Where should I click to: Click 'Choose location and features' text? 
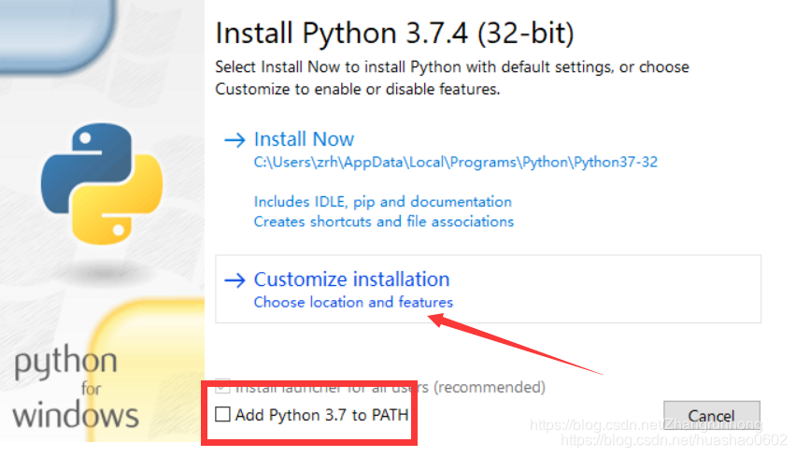[x=353, y=302]
